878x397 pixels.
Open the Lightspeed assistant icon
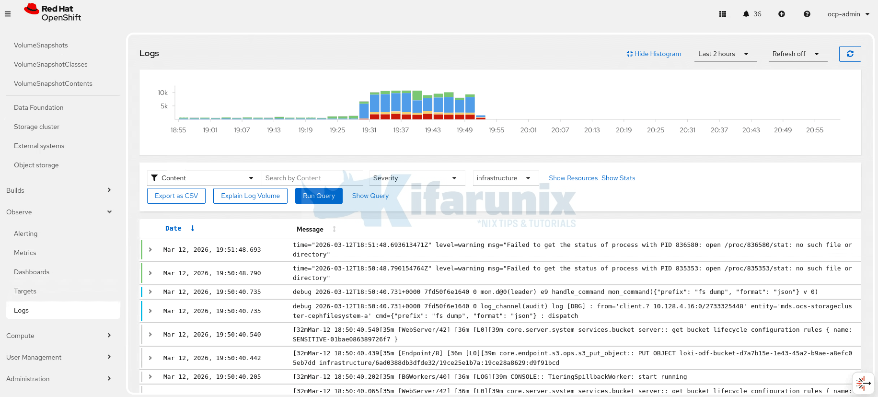(863, 383)
